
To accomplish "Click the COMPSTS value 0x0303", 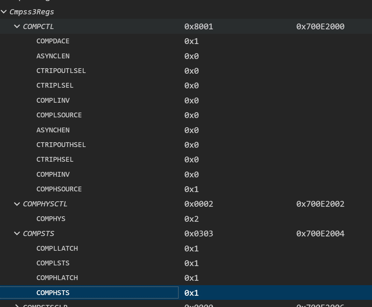I will [199, 234].
